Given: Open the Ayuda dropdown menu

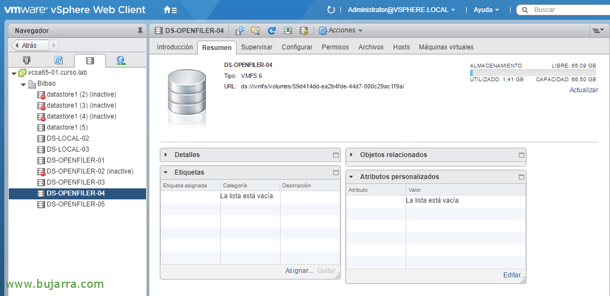Looking at the screenshot, I should [486, 10].
